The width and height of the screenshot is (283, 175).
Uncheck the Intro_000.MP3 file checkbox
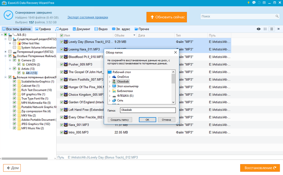pyautogui.click(x=62, y=132)
